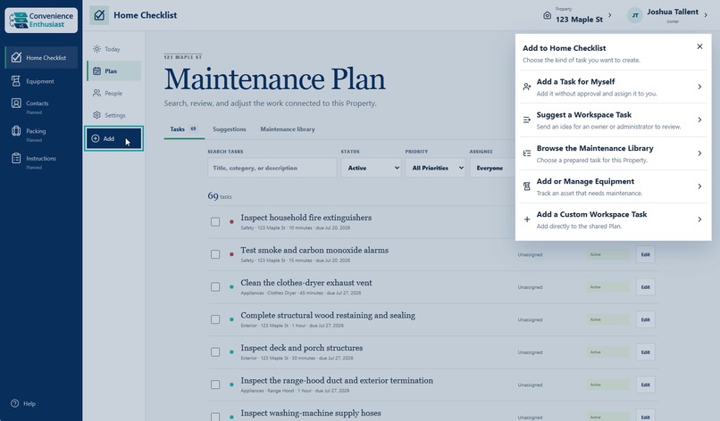
Task: Click the Search Tasks input field
Action: point(272,168)
